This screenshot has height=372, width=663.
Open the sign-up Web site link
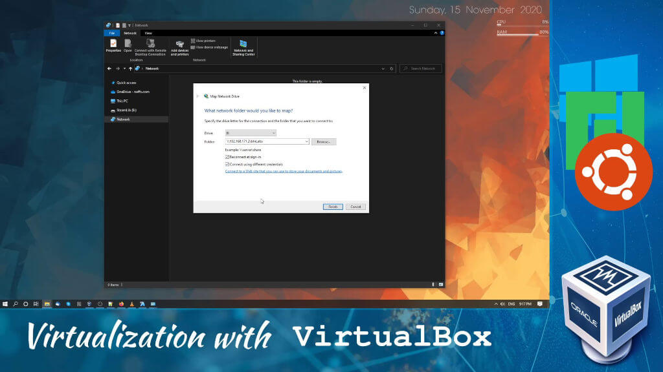(x=283, y=170)
